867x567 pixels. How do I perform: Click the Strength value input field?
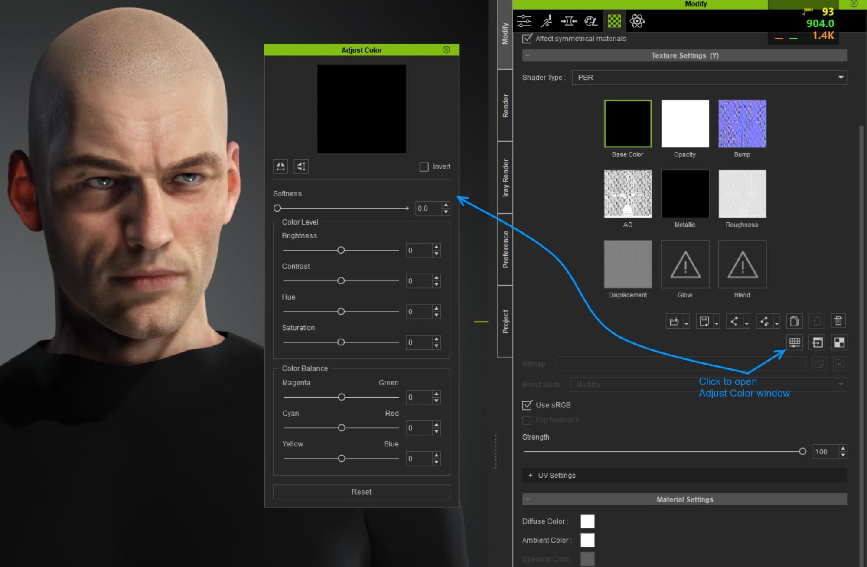tap(825, 452)
